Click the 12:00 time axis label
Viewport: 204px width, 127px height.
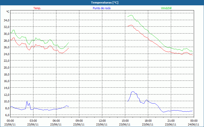(102, 121)
